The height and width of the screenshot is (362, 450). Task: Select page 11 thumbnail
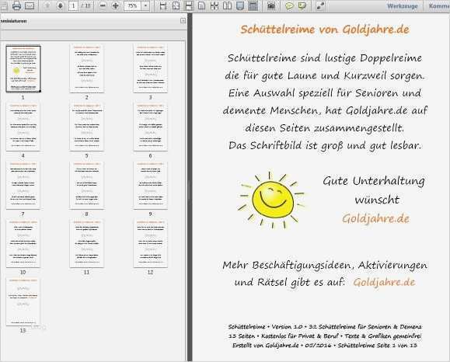tap(87, 243)
